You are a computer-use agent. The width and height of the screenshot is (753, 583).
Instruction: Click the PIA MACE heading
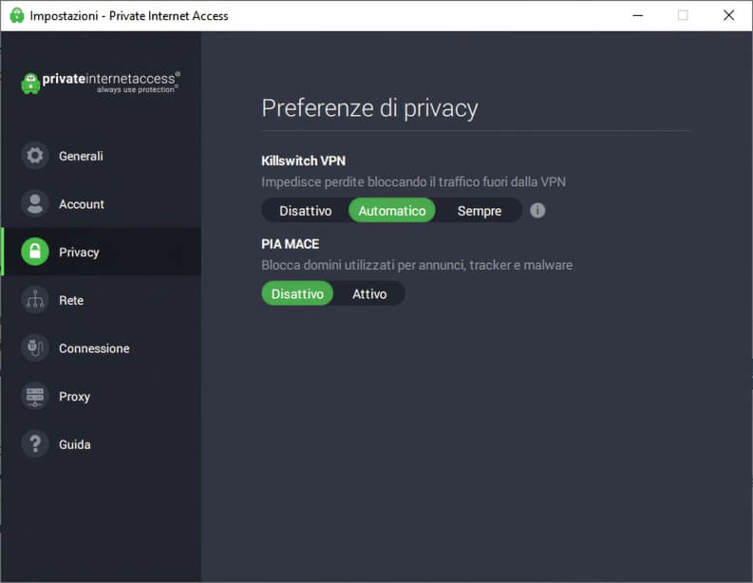(290, 244)
